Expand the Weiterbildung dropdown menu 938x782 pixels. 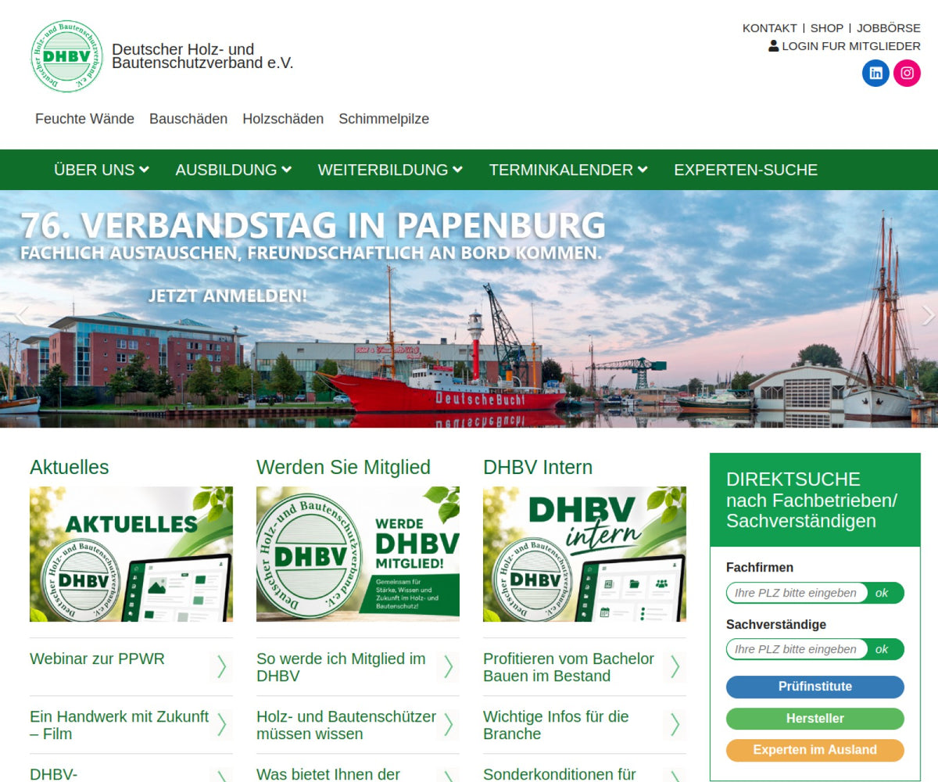pos(390,170)
